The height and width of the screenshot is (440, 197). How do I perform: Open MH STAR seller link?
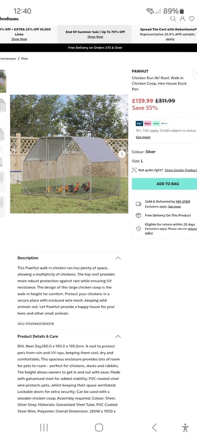pyautogui.click(x=183, y=202)
